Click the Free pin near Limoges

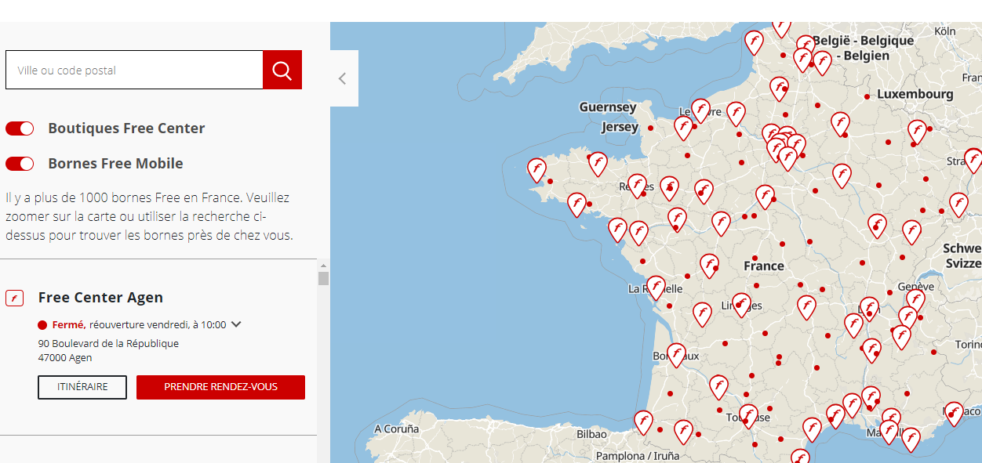click(x=741, y=304)
